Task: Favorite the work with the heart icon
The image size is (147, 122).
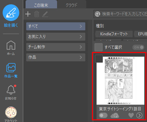Action: coord(131,115)
